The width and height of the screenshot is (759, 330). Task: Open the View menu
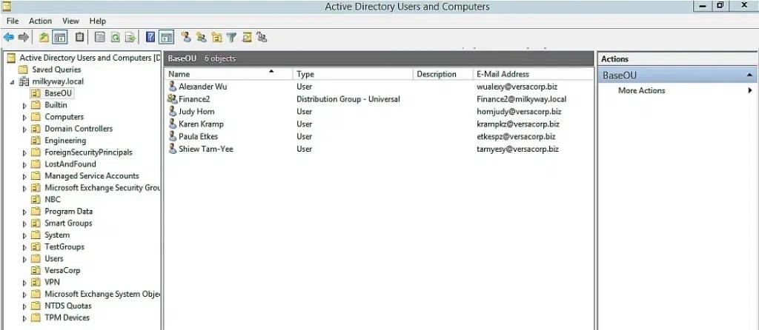pos(70,21)
